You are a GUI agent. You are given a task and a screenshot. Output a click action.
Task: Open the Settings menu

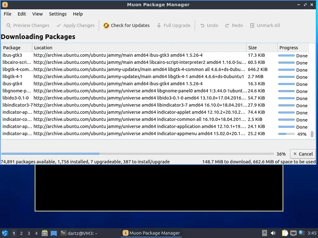tap(58, 14)
